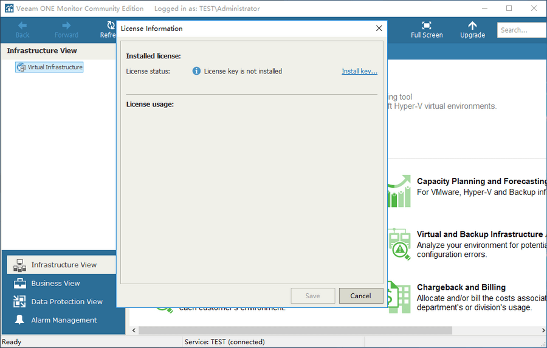Image resolution: width=547 pixels, height=348 pixels.
Task: Open Virtual and Backup Infrastructure heading
Action: [x=482, y=234]
